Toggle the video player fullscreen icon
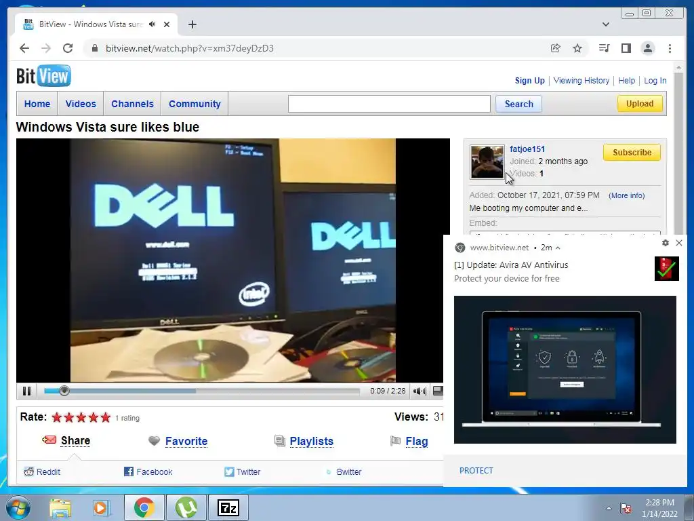Image resolution: width=694 pixels, height=521 pixels. click(x=437, y=390)
